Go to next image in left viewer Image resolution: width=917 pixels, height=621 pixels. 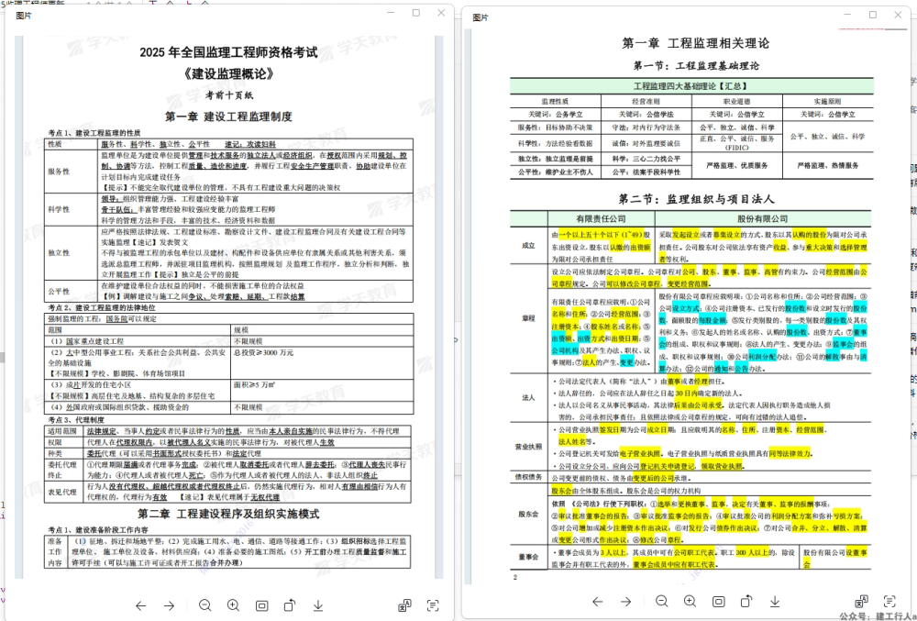(169, 605)
